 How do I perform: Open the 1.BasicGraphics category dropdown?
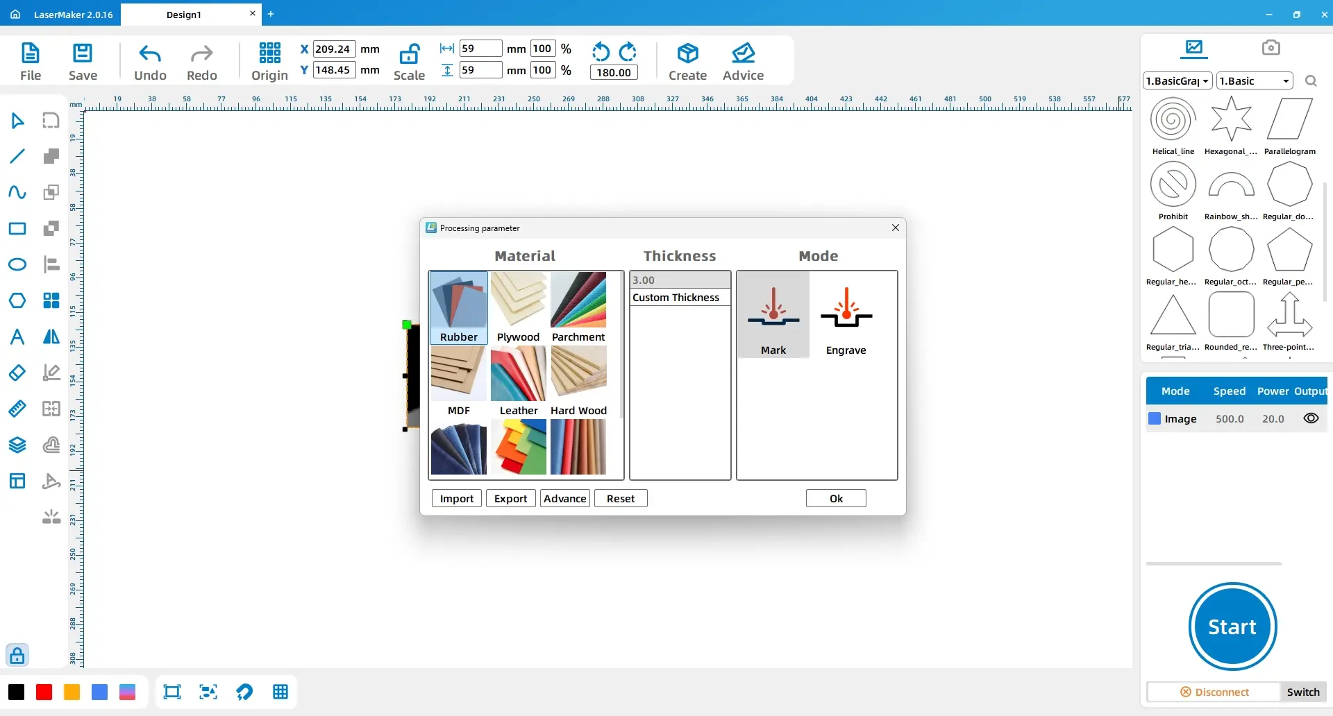pyautogui.click(x=1177, y=81)
